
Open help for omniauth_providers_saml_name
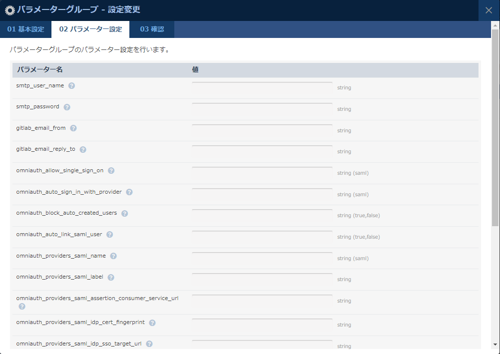(113, 256)
